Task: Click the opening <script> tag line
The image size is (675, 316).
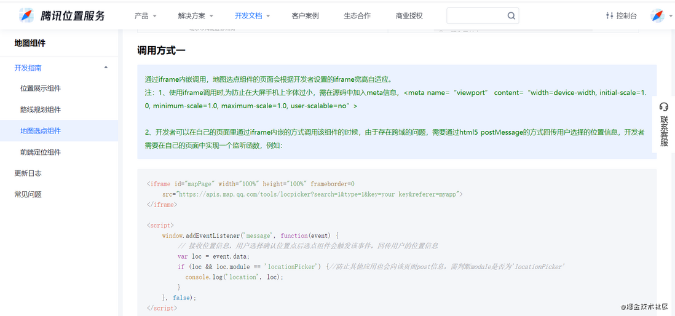Action: [x=160, y=225]
